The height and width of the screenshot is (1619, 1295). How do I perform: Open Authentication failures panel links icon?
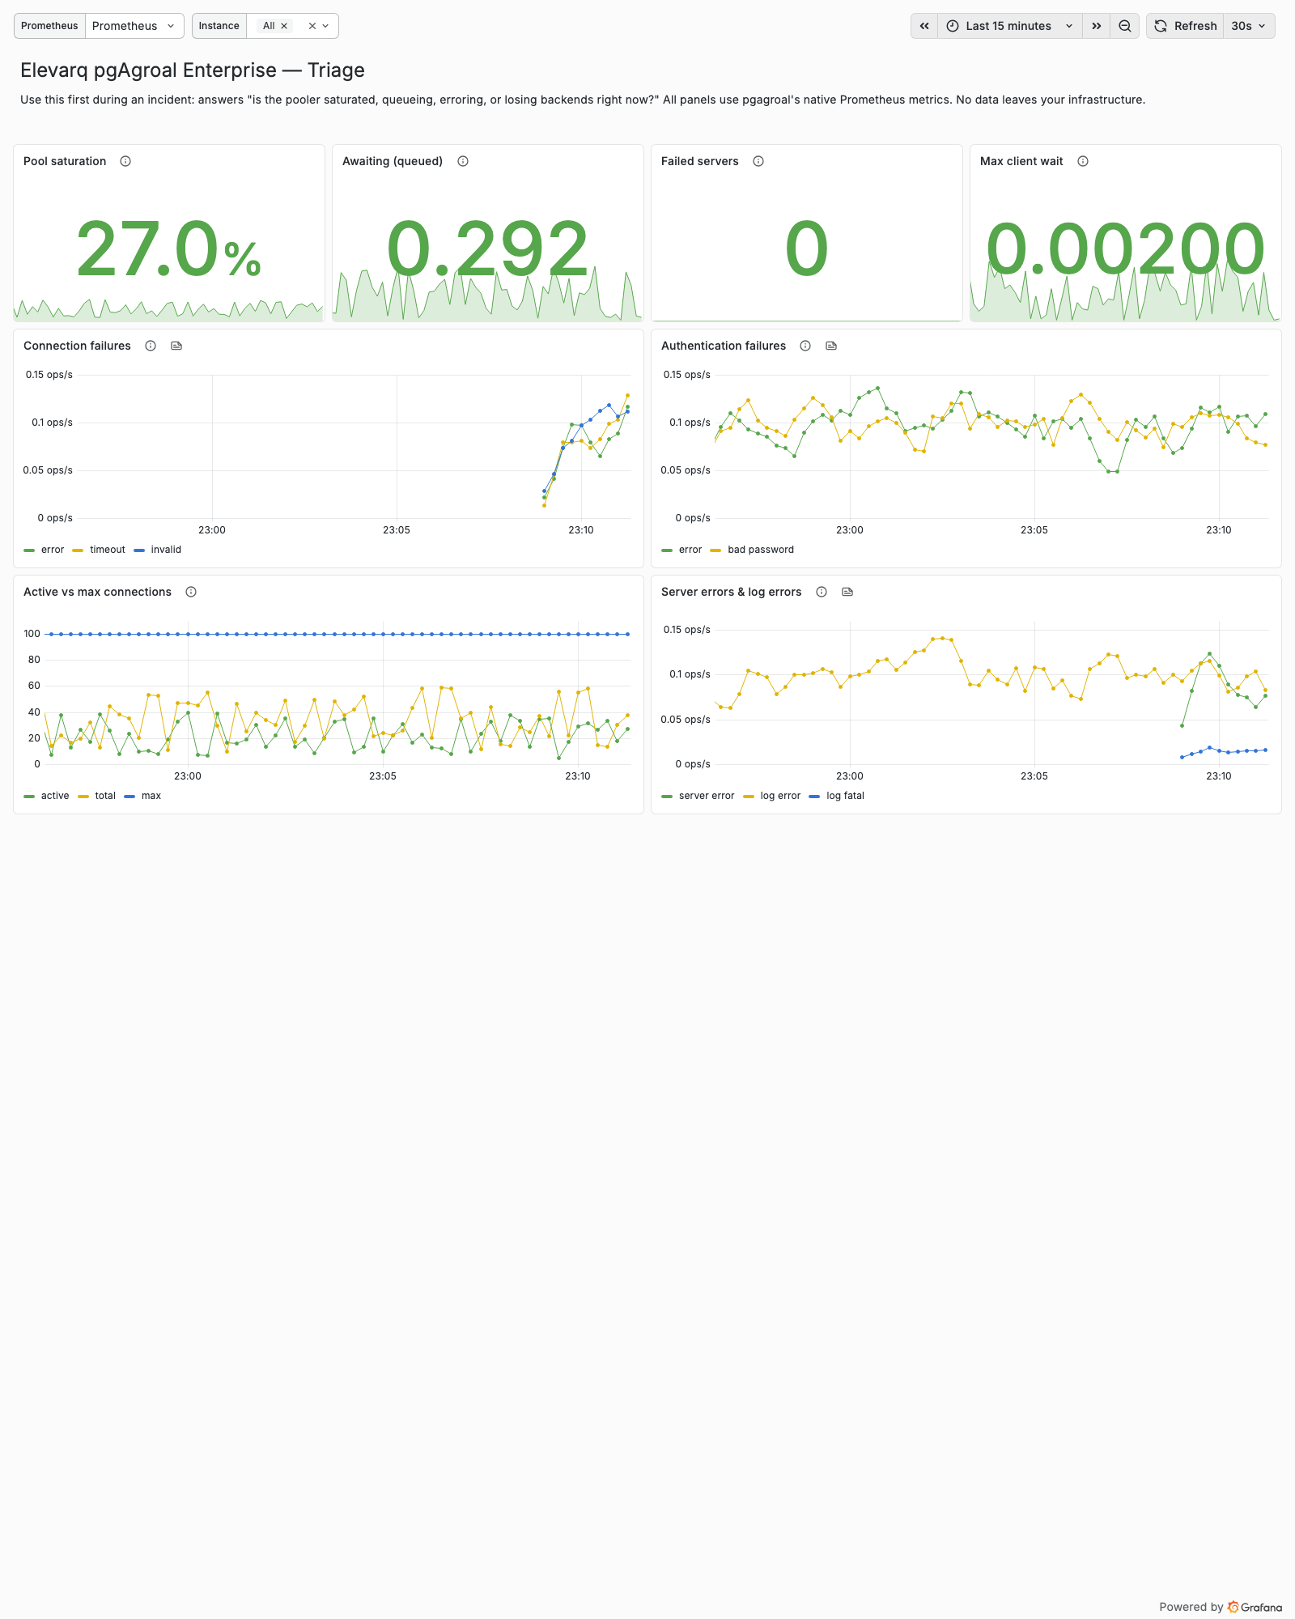(x=831, y=346)
